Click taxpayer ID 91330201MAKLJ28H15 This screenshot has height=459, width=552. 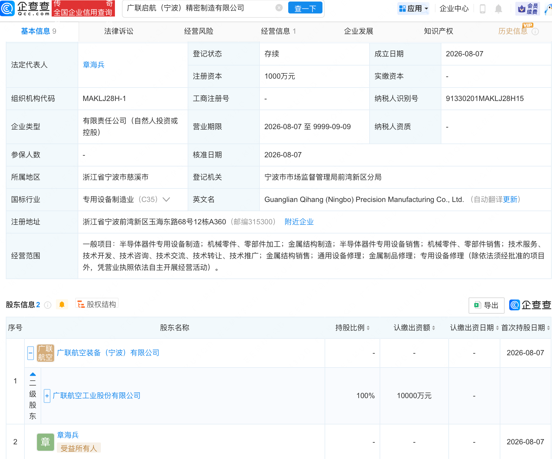[x=484, y=99]
